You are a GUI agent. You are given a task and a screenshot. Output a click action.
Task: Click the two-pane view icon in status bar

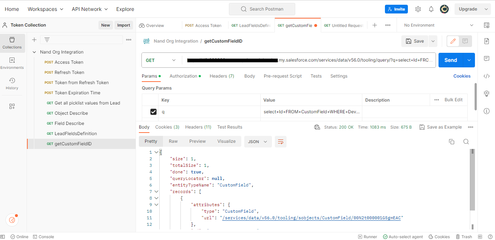click(x=480, y=237)
